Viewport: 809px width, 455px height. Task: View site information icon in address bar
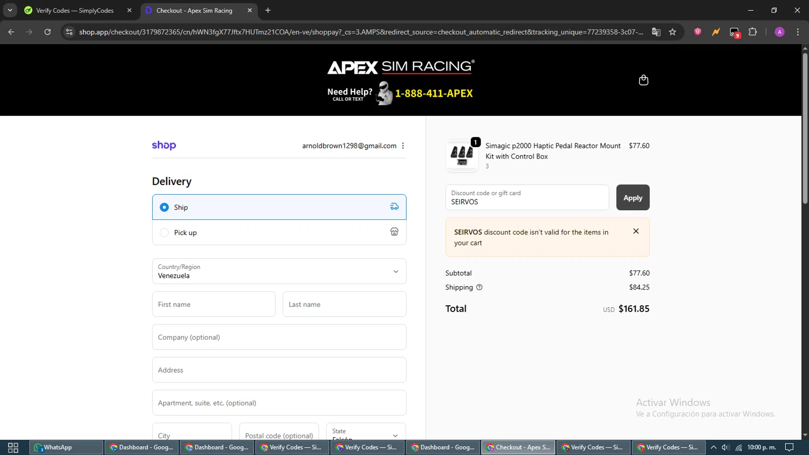coord(69,32)
